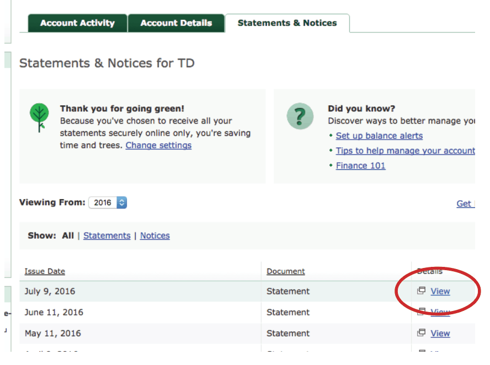Click the document icon for June 11 statement

tap(420, 312)
